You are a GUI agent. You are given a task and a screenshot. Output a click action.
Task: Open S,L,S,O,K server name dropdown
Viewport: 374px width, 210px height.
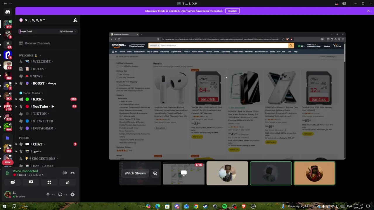click(35, 20)
